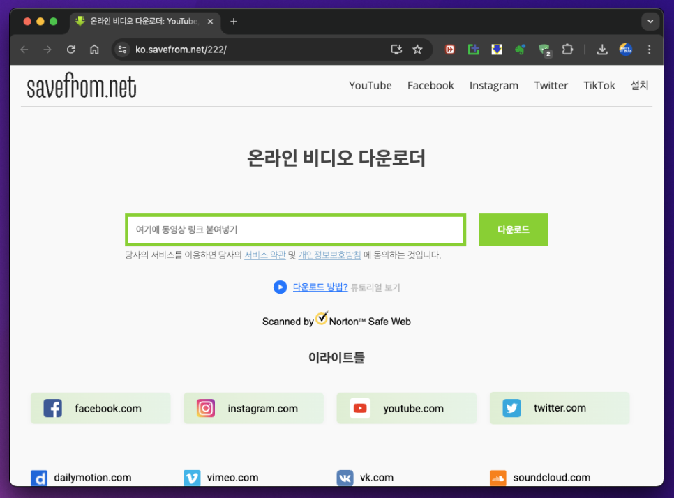674x498 pixels.
Task: Click the YouTube logo icon
Action: pos(360,408)
